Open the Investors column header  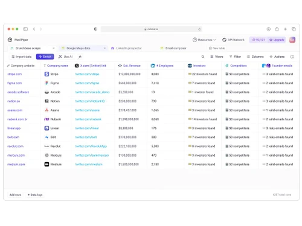coord(197,66)
